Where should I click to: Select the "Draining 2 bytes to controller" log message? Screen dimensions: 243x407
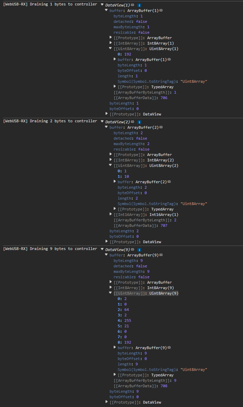[50, 121]
